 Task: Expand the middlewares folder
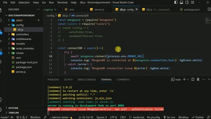[x=23, y=39]
